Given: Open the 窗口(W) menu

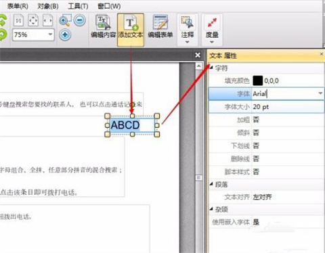Looking at the screenshot, I should click(109, 6).
